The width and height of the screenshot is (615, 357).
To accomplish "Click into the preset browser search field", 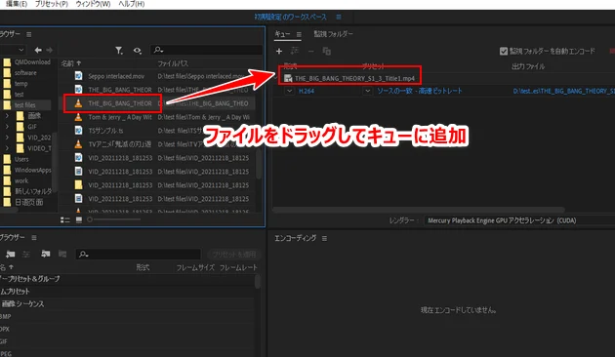I will click(x=138, y=255).
